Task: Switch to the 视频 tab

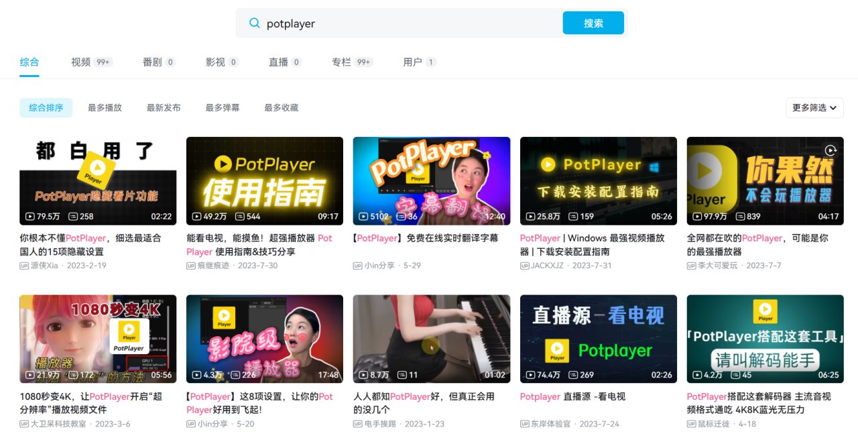Action: click(92, 62)
